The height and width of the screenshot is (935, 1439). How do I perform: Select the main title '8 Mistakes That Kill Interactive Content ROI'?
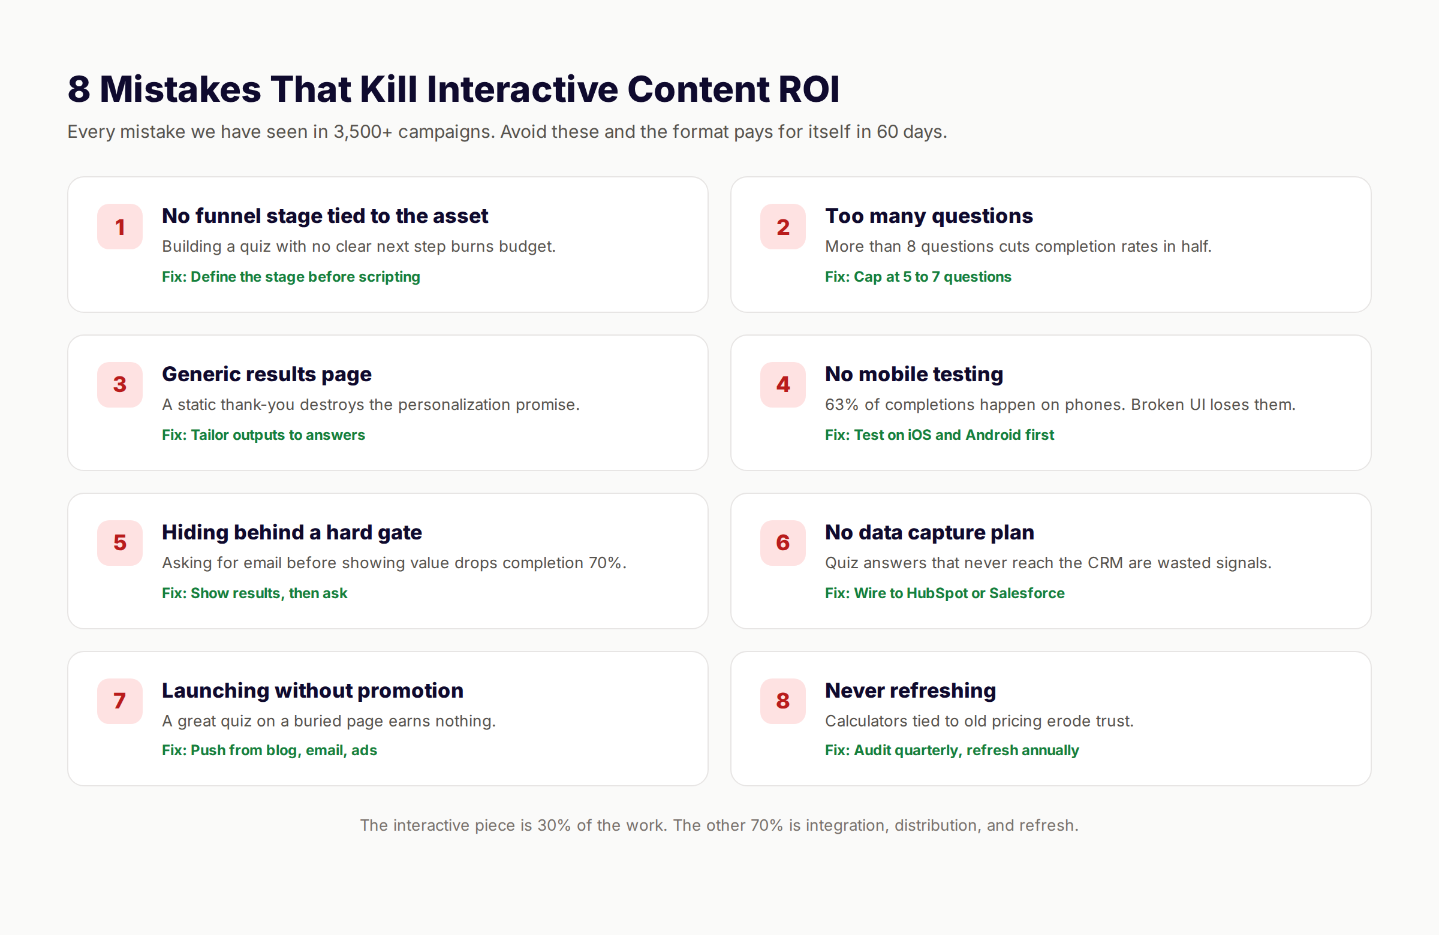[453, 89]
